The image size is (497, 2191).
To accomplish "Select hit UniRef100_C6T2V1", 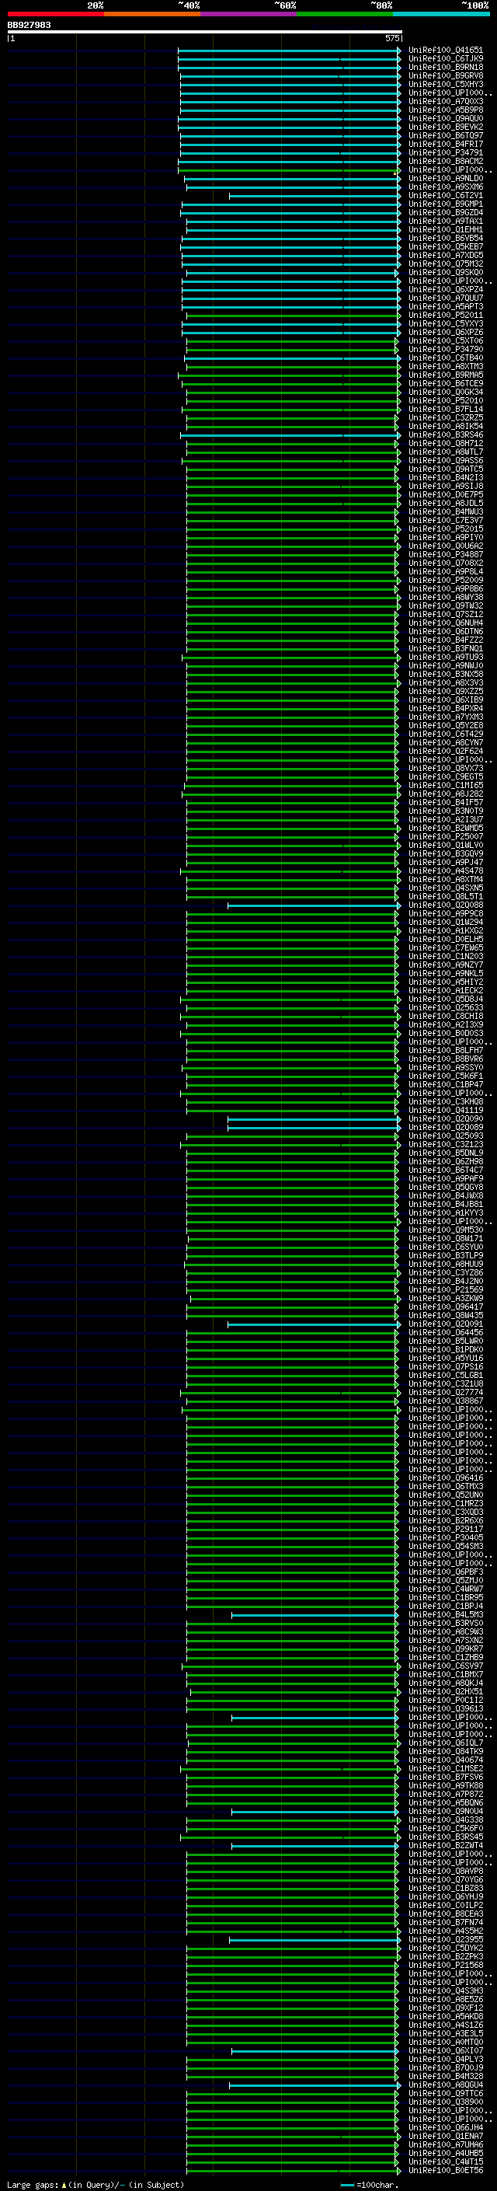I will pyautogui.click(x=445, y=196).
